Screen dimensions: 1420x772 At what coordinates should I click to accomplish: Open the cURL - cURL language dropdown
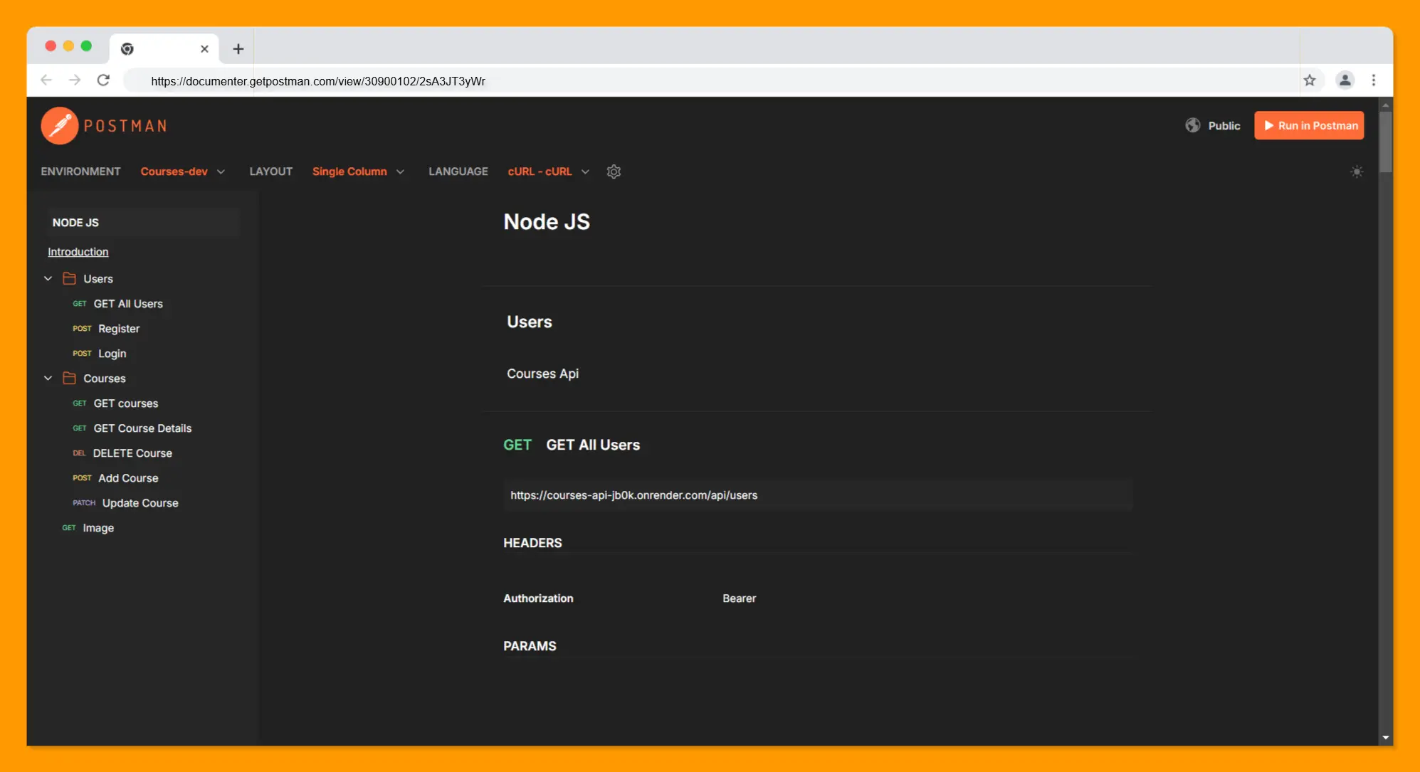tap(548, 171)
